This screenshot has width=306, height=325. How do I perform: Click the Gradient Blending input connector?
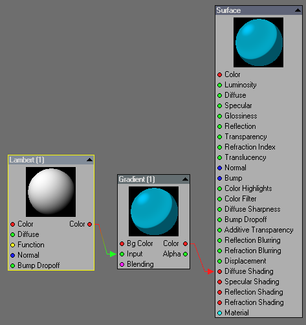(x=122, y=264)
